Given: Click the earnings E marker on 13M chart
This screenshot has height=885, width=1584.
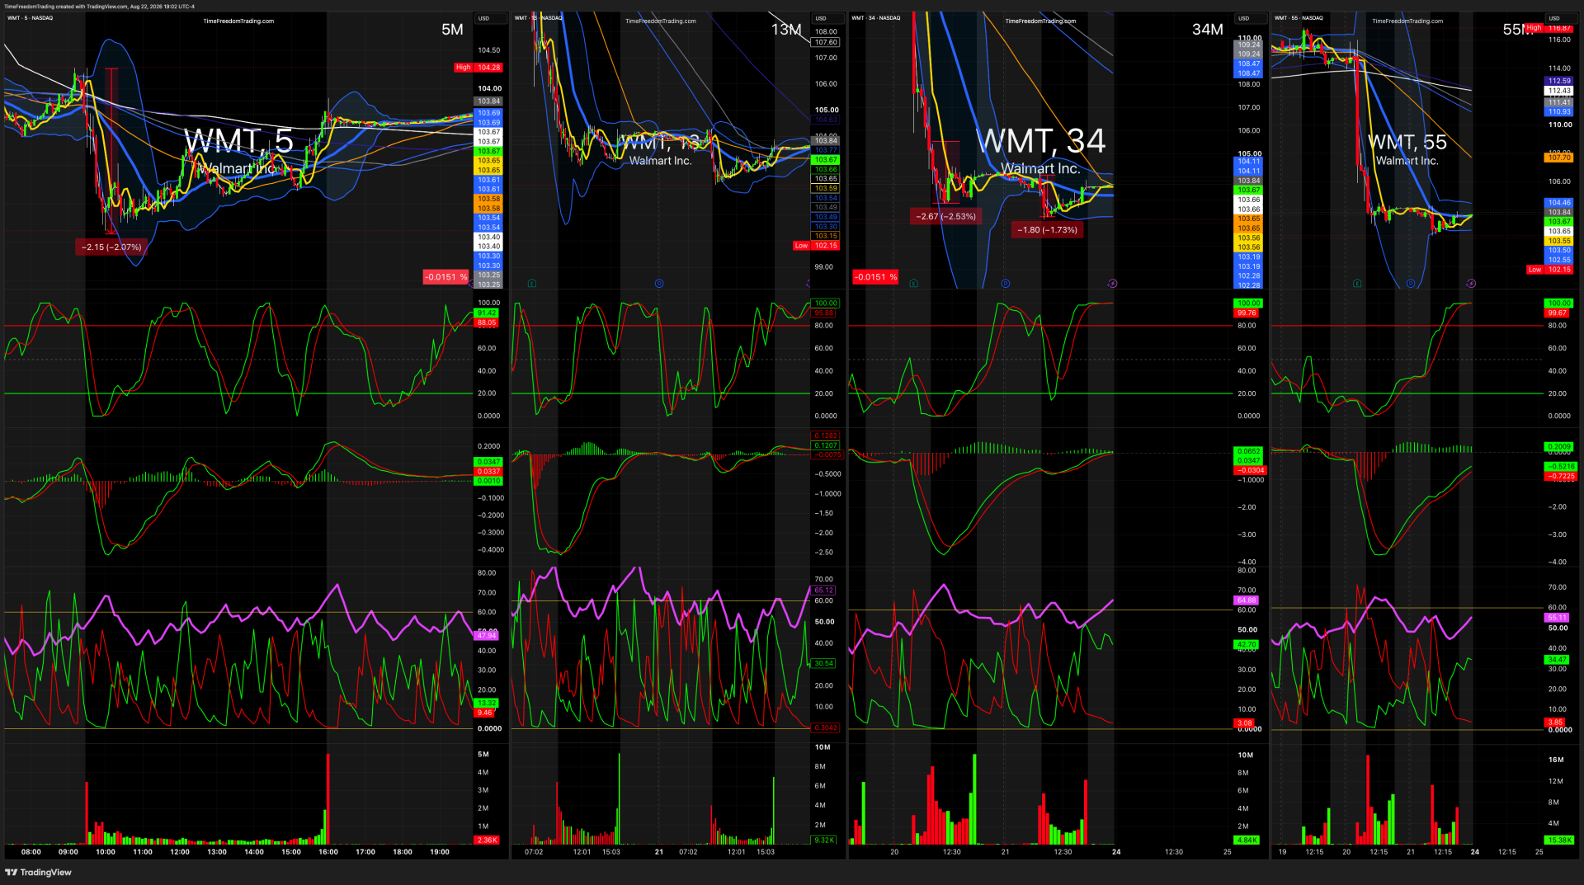Looking at the screenshot, I should tap(532, 284).
